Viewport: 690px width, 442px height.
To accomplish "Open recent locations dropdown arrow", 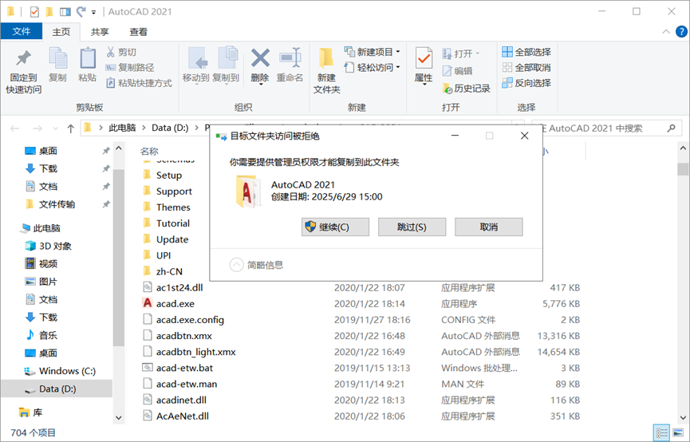I will click(x=55, y=128).
